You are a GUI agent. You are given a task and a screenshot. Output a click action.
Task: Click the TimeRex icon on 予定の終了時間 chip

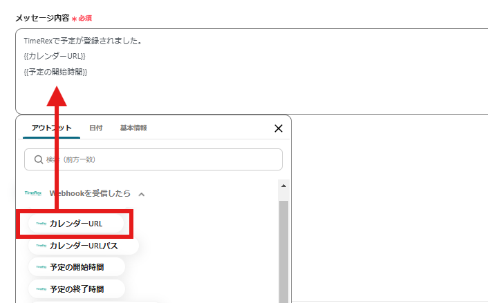41,289
